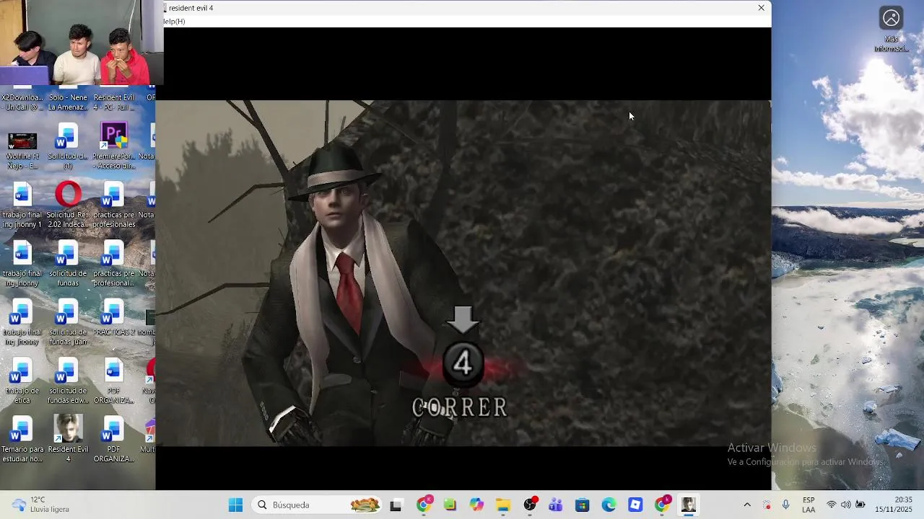Open the clock showing 20:35 15/11/2025
The height and width of the screenshot is (519, 924).
(893, 505)
